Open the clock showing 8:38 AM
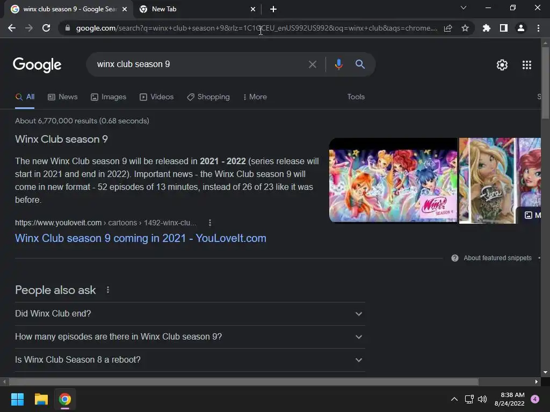 point(510,399)
